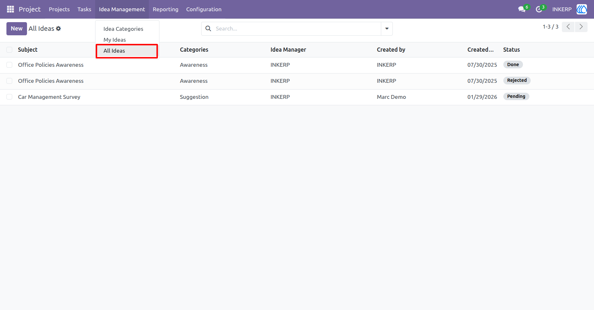Click the 1-3 / 3 pager counter
Viewport: 594px width, 310px height.
point(551,27)
